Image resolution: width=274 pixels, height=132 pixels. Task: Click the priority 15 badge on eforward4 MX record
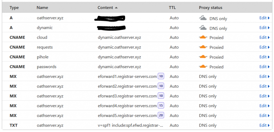click(161, 106)
